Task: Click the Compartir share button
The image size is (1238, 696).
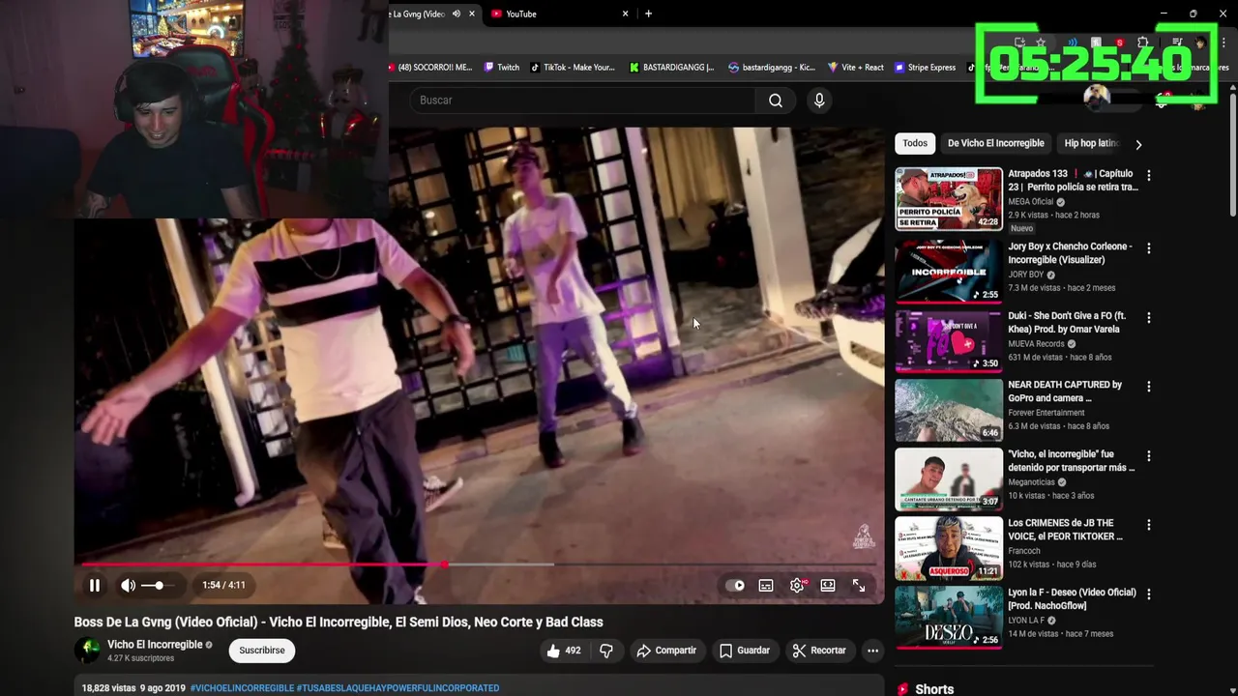Action: coord(666,651)
